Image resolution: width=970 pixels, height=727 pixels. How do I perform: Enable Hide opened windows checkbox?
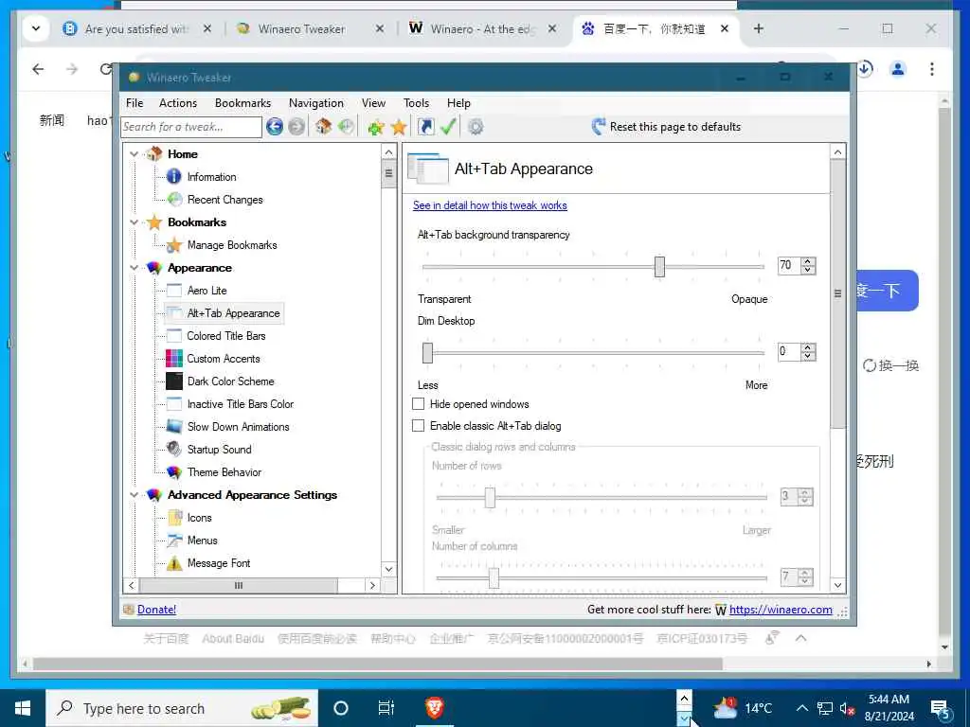pyautogui.click(x=419, y=403)
